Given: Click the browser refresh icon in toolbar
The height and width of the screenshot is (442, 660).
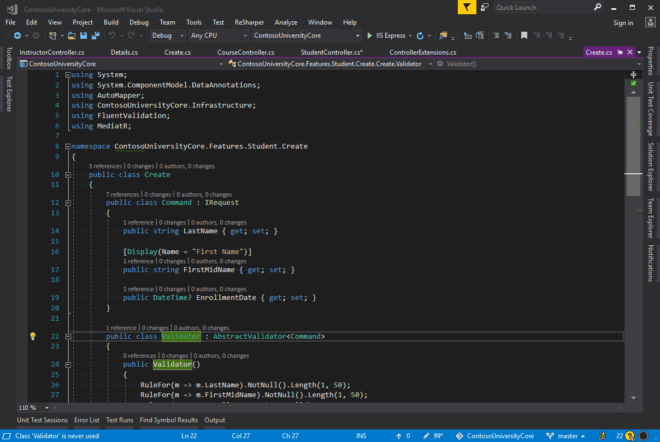Looking at the screenshot, I should point(420,36).
